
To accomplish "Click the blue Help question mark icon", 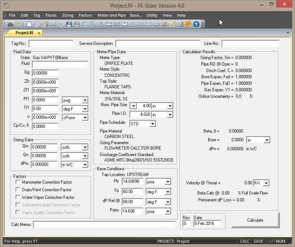I will click(196, 24).
